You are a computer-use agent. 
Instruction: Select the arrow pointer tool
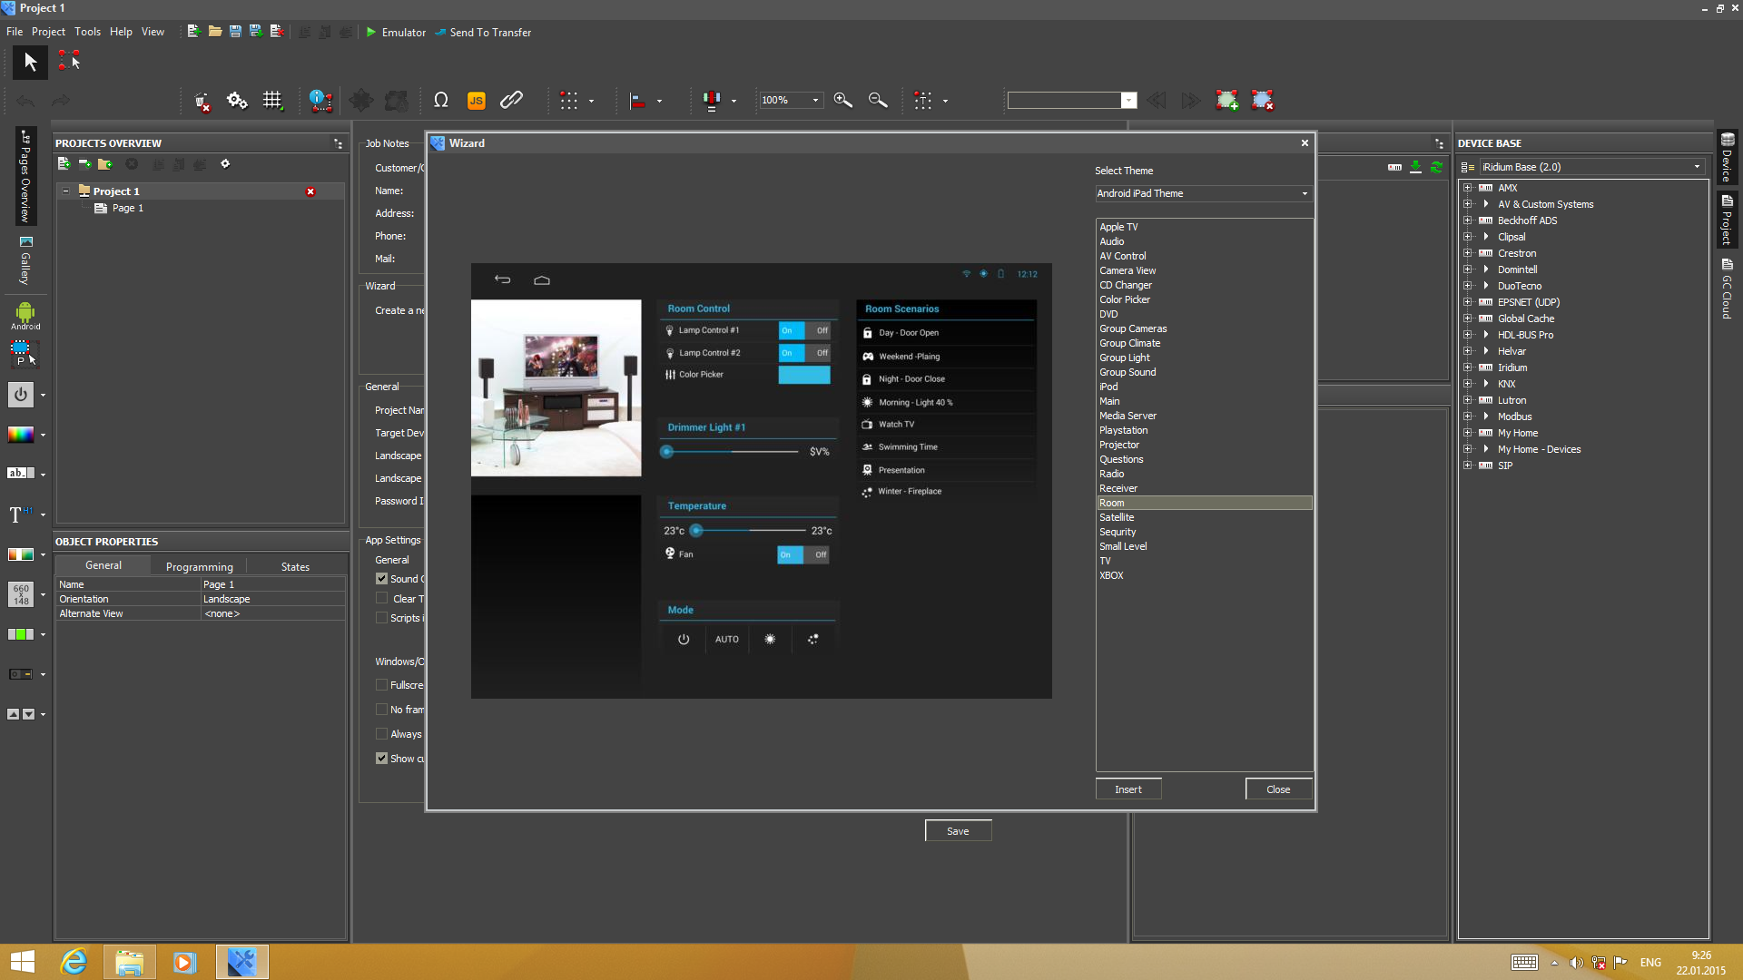tap(30, 62)
